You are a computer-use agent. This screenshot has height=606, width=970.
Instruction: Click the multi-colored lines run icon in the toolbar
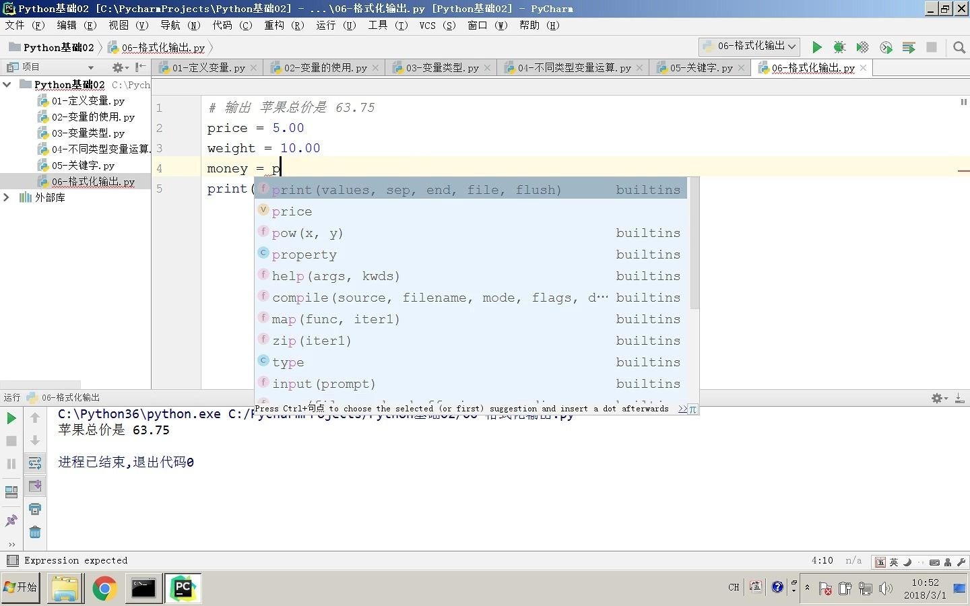tap(909, 47)
